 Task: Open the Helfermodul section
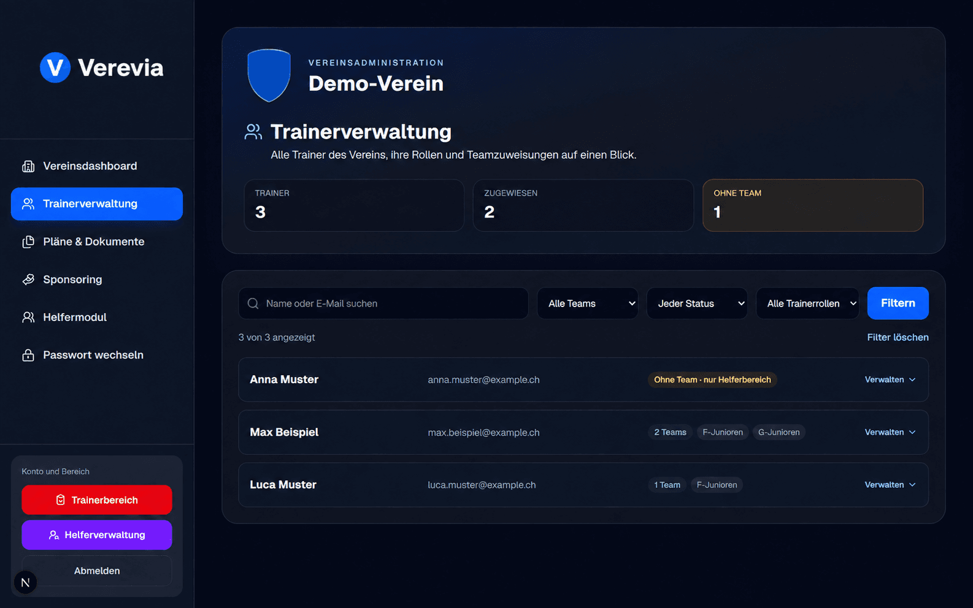[x=97, y=317]
